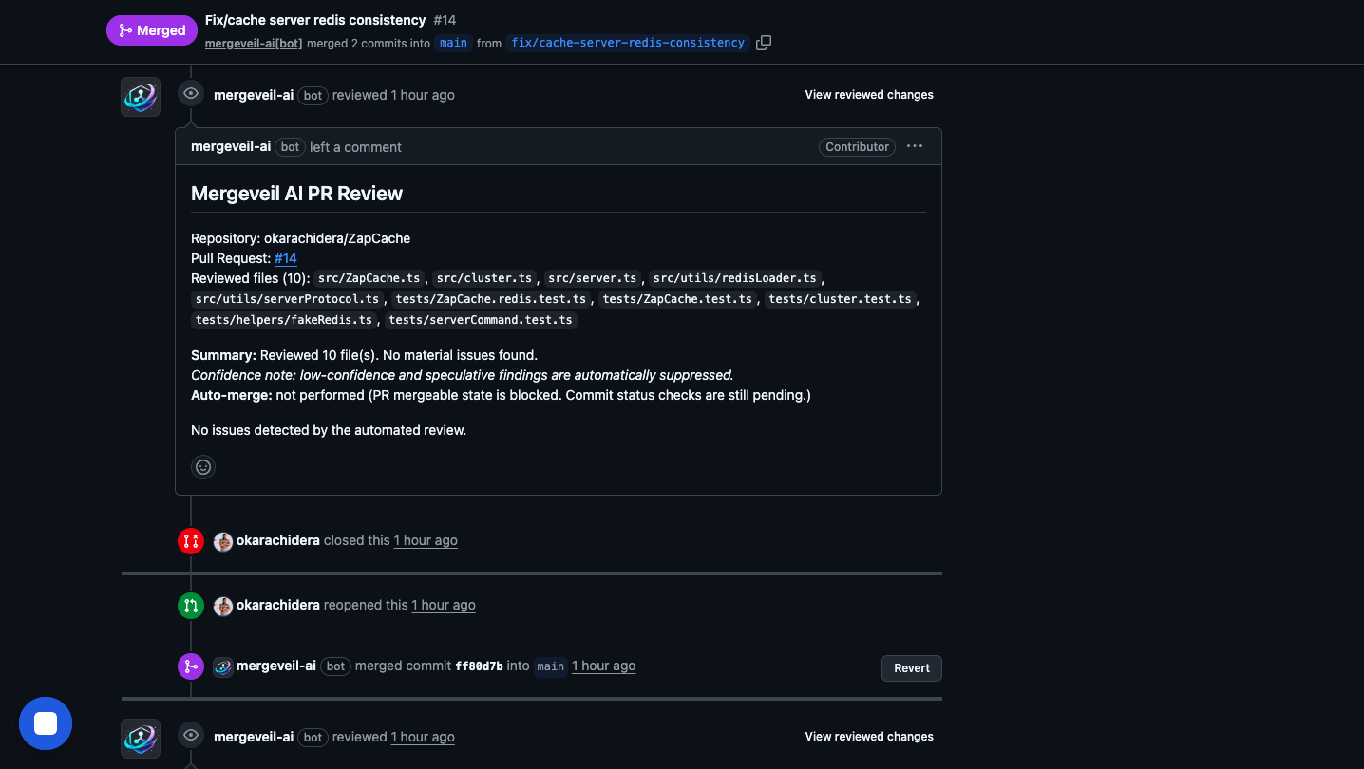
Task: Click the mergeveil-ai bot avatar beside merged commit
Action: [222, 666]
